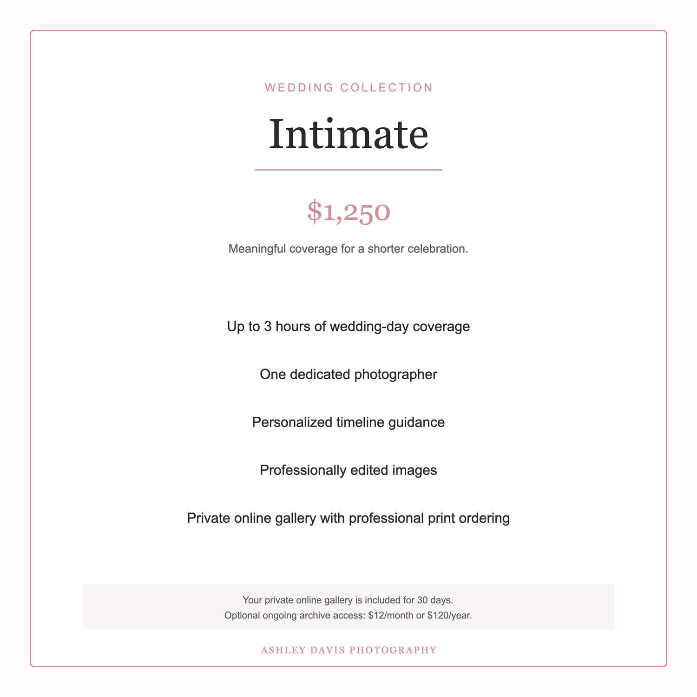Select the Meaningful coverage tagline text
This screenshot has height=697, width=697.
348,249
